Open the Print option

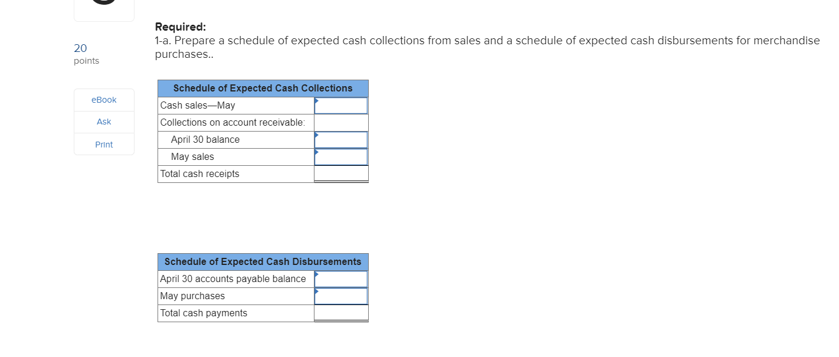103,144
